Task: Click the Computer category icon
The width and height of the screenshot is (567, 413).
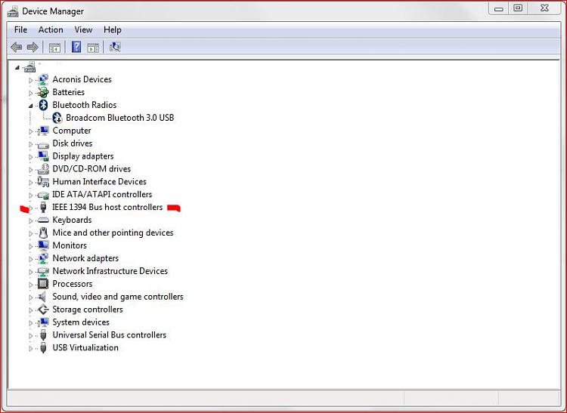Action: pos(43,131)
